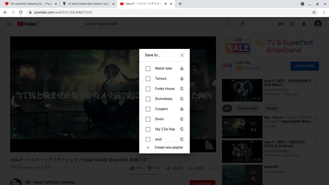The width and height of the screenshot is (329, 185).
Task: Click the SAVE button under the video
Action: click(196, 168)
